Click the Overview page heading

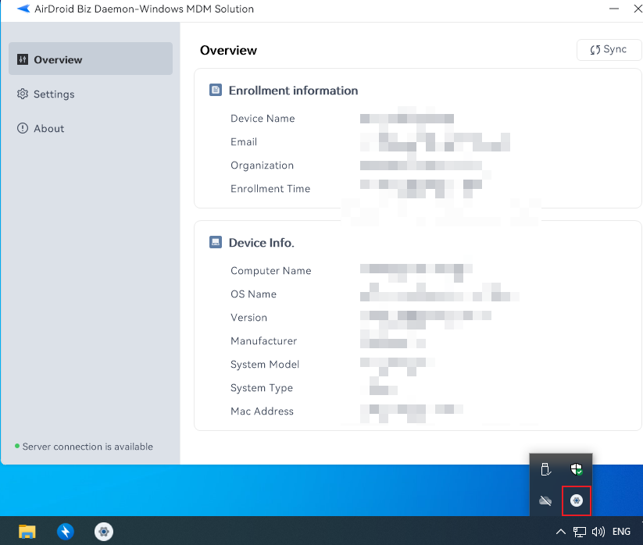pos(228,50)
